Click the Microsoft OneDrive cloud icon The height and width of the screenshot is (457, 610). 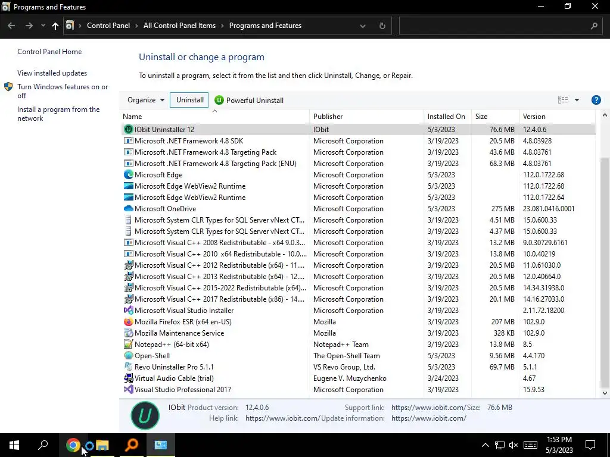[x=129, y=209]
